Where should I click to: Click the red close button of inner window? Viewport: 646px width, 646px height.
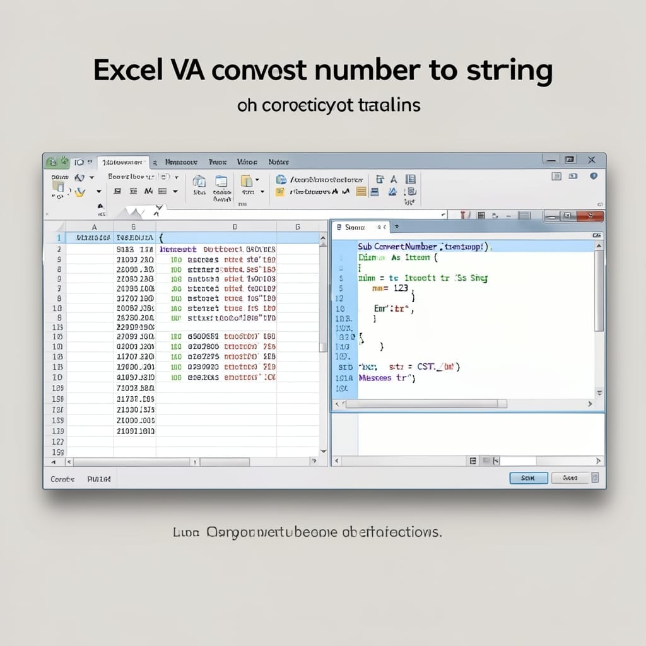(590, 216)
